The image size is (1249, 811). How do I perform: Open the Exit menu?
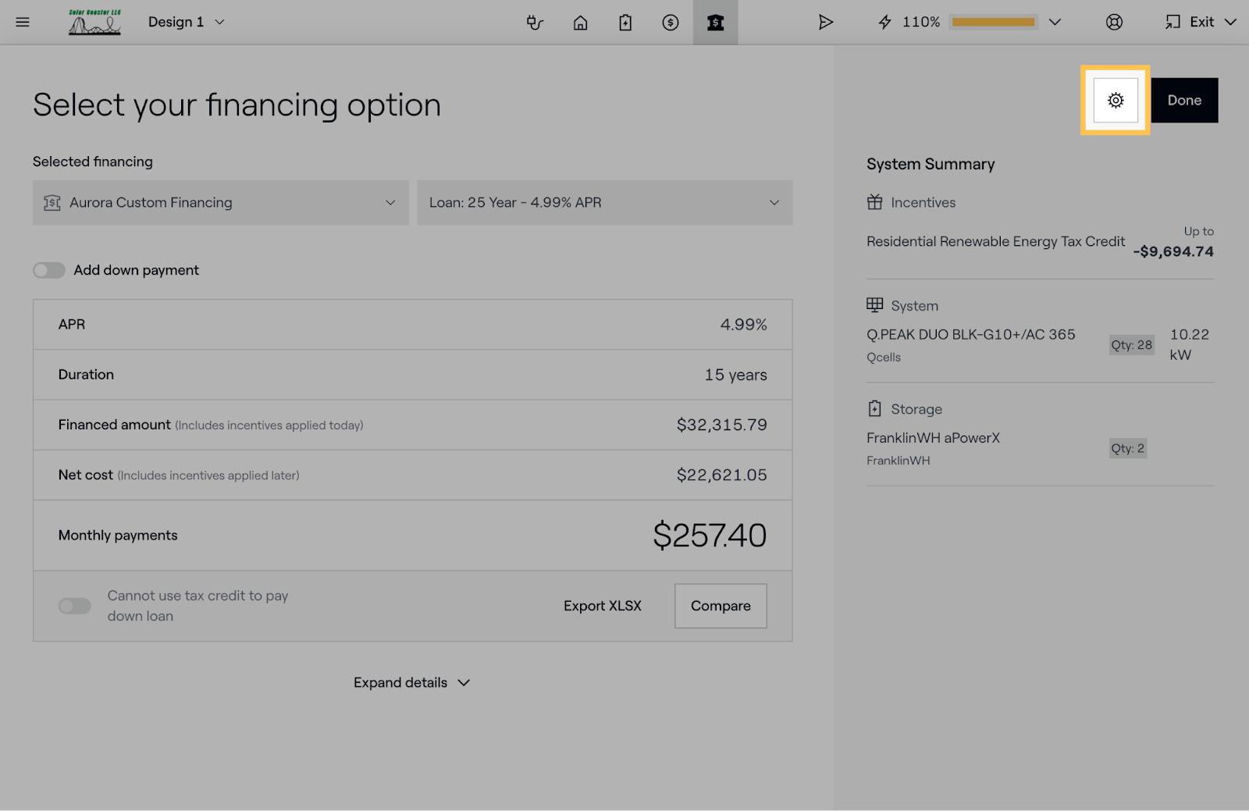pos(1201,23)
